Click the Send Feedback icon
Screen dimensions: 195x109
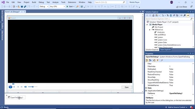[x=191, y=7]
